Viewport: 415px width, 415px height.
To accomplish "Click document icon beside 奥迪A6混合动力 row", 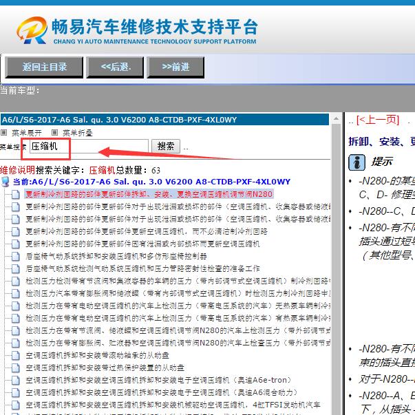I will (16, 392).
